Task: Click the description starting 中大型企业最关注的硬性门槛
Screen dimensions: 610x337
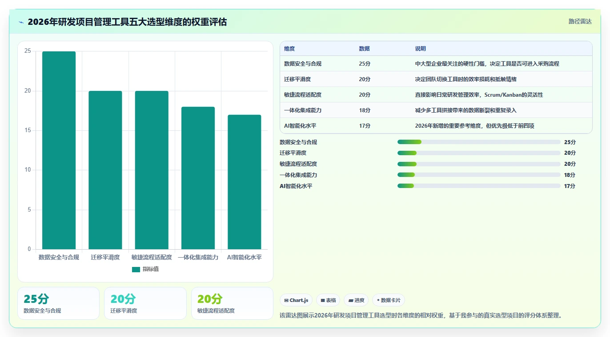Action: click(487, 63)
